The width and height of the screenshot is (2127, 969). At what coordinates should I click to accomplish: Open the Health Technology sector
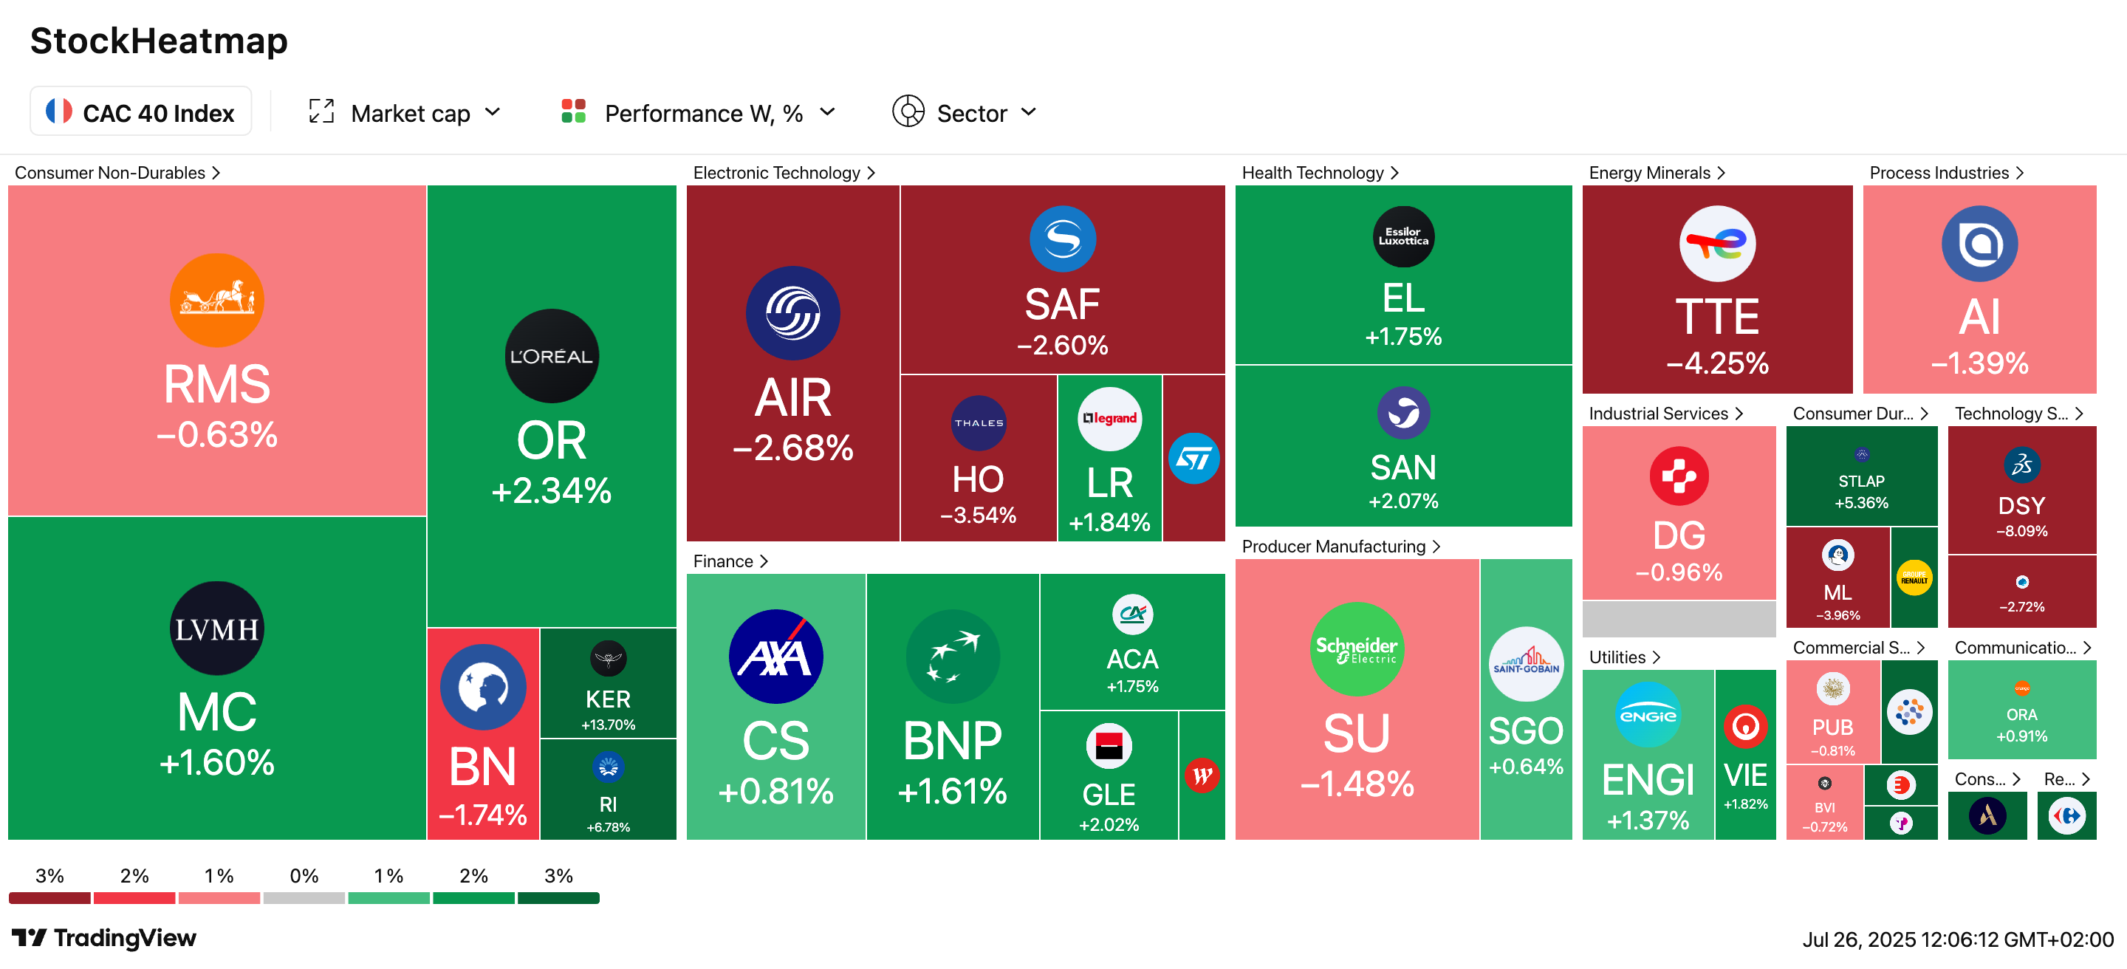point(1320,173)
